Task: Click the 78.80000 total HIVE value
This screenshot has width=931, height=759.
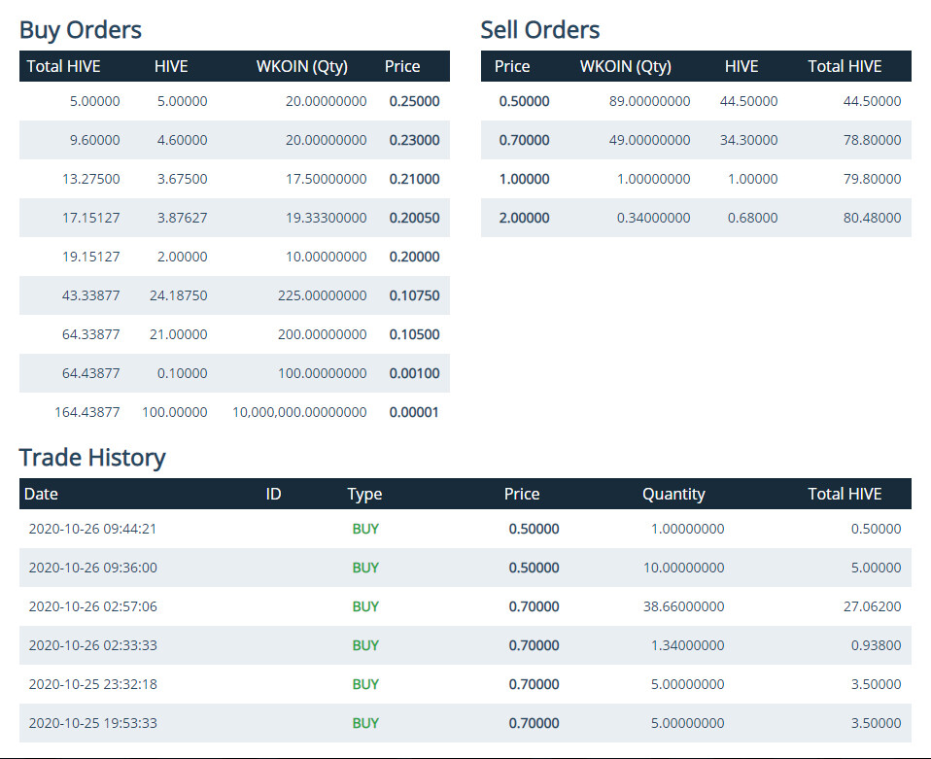Action: [x=873, y=140]
